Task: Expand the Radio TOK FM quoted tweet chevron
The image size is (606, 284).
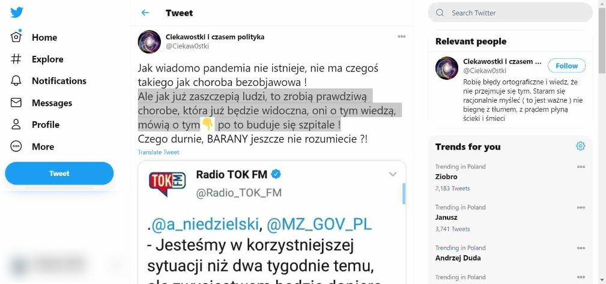Action: pyautogui.click(x=393, y=174)
